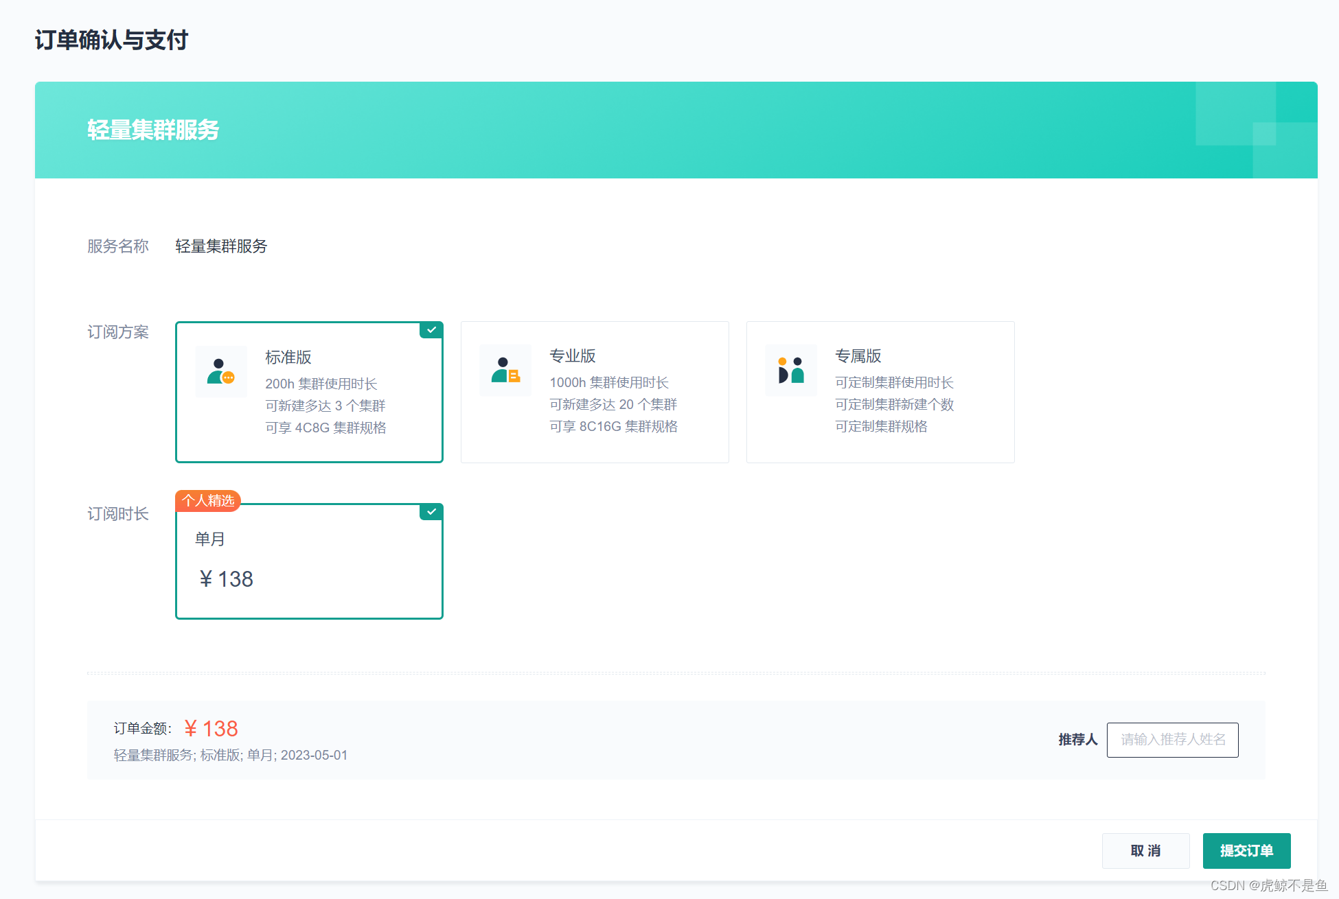The height and width of the screenshot is (899, 1339).
Task: Click the 轻量集群服务 banner heading
Action: [153, 130]
